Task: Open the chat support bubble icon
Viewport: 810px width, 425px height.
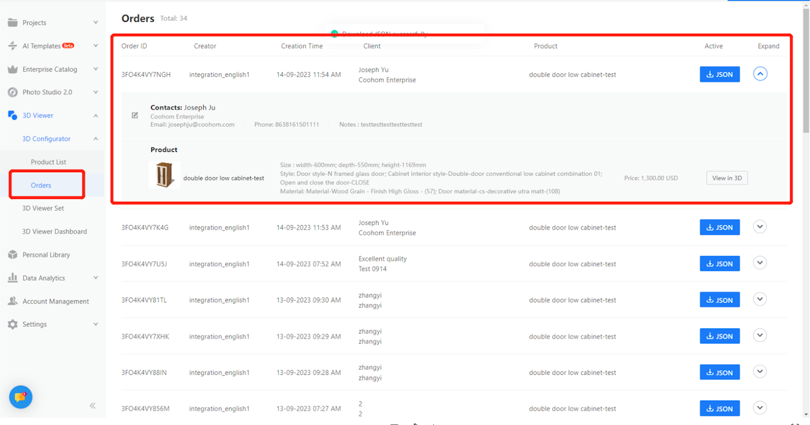Action: [x=21, y=397]
